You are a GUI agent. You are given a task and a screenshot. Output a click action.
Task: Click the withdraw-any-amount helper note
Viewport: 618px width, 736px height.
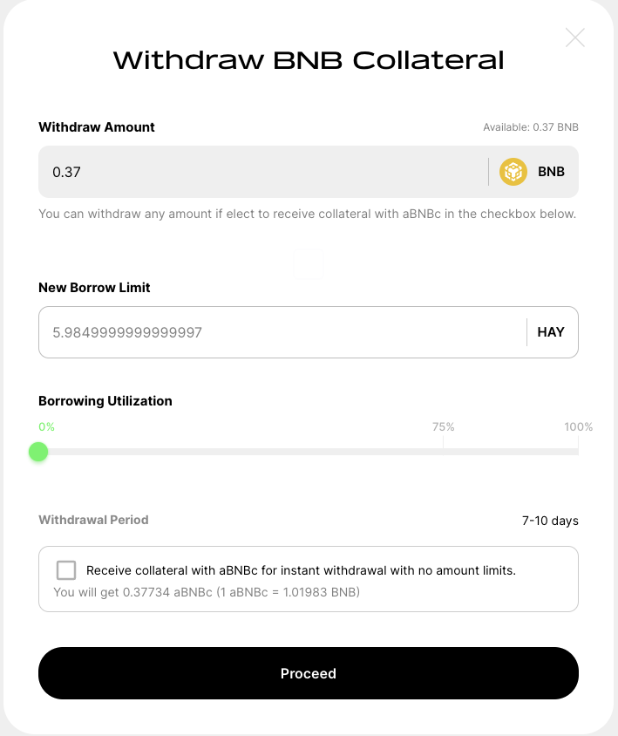307,214
